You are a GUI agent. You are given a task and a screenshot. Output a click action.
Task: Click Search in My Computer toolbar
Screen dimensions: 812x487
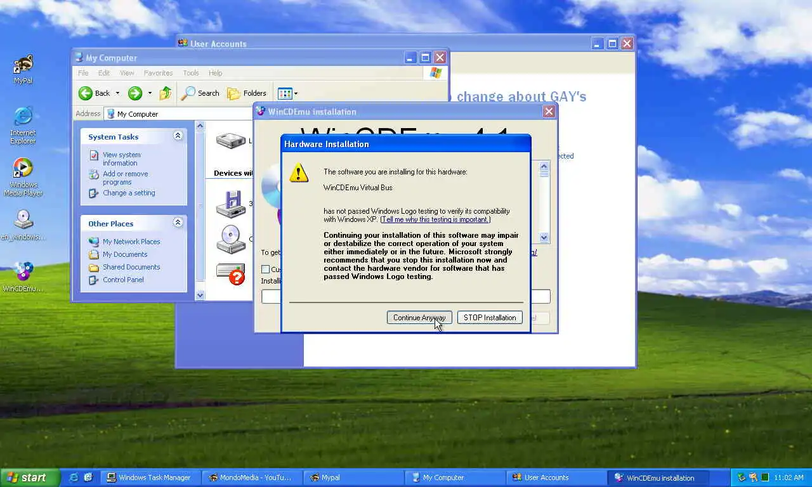[x=200, y=93]
